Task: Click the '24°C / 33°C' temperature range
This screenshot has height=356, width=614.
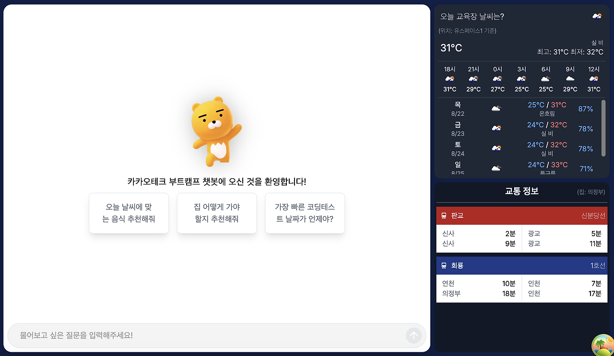Action: [x=547, y=165]
